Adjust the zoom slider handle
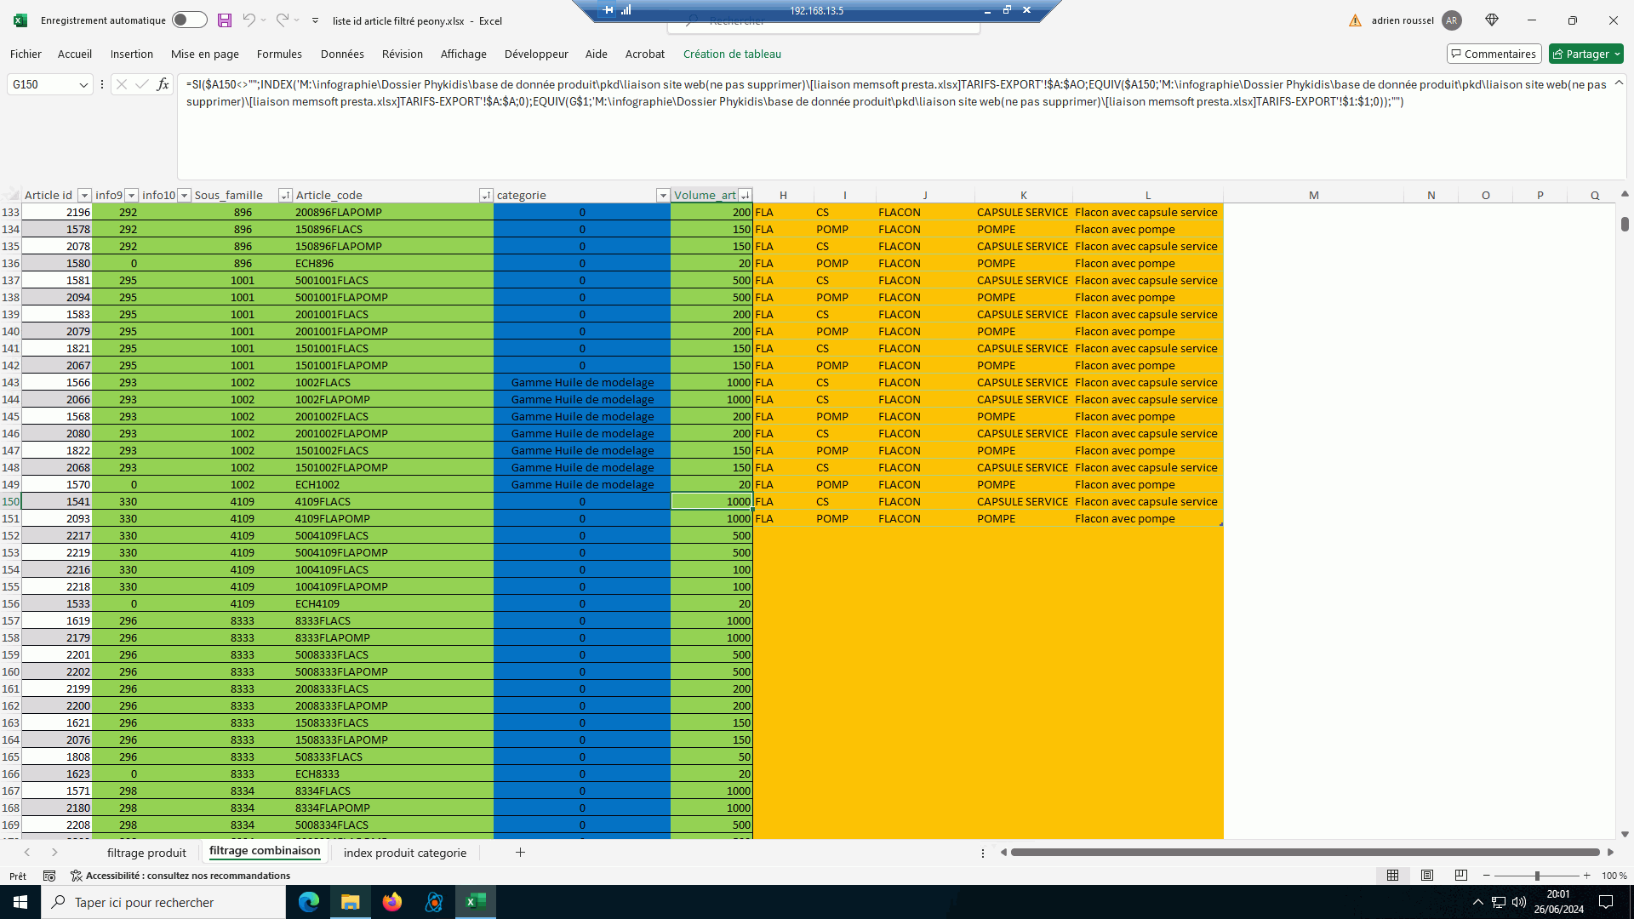The height and width of the screenshot is (919, 1634). click(x=1537, y=876)
